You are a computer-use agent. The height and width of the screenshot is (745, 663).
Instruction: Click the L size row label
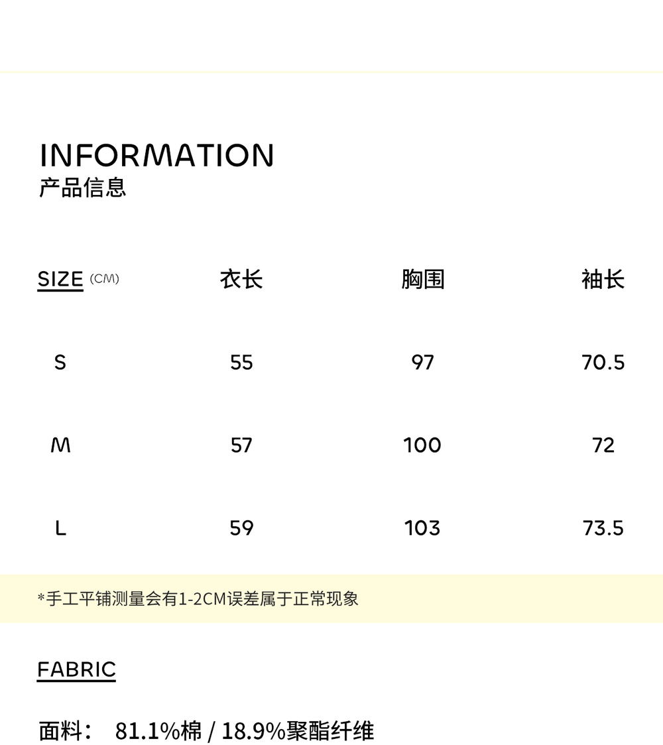pyautogui.click(x=60, y=528)
